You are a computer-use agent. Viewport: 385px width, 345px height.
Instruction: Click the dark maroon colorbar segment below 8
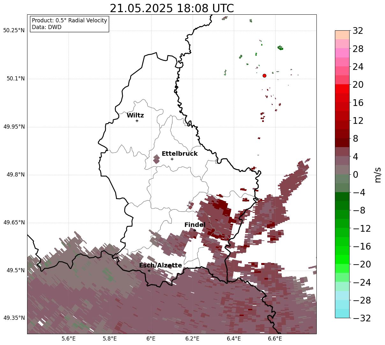[x=342, y=143]
